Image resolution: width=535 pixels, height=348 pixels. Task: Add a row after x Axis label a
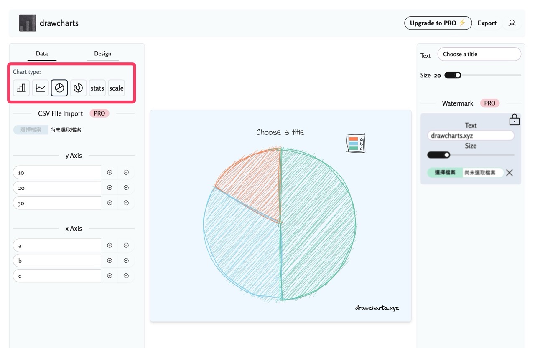pos(110,245)
